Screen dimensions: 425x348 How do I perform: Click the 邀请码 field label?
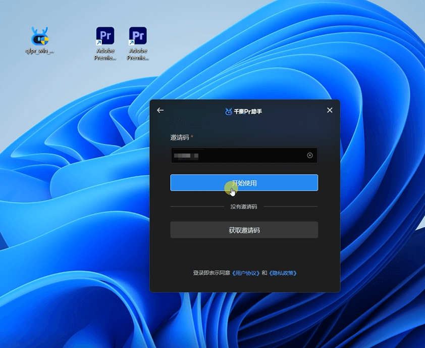[180, 137]
